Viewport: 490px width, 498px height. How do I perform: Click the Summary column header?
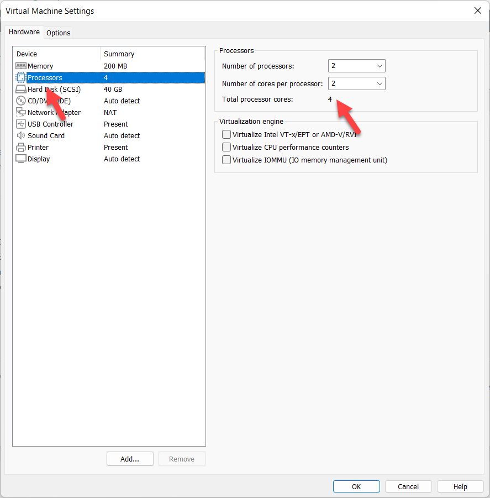pyautogui.click(x=119, y=54)
